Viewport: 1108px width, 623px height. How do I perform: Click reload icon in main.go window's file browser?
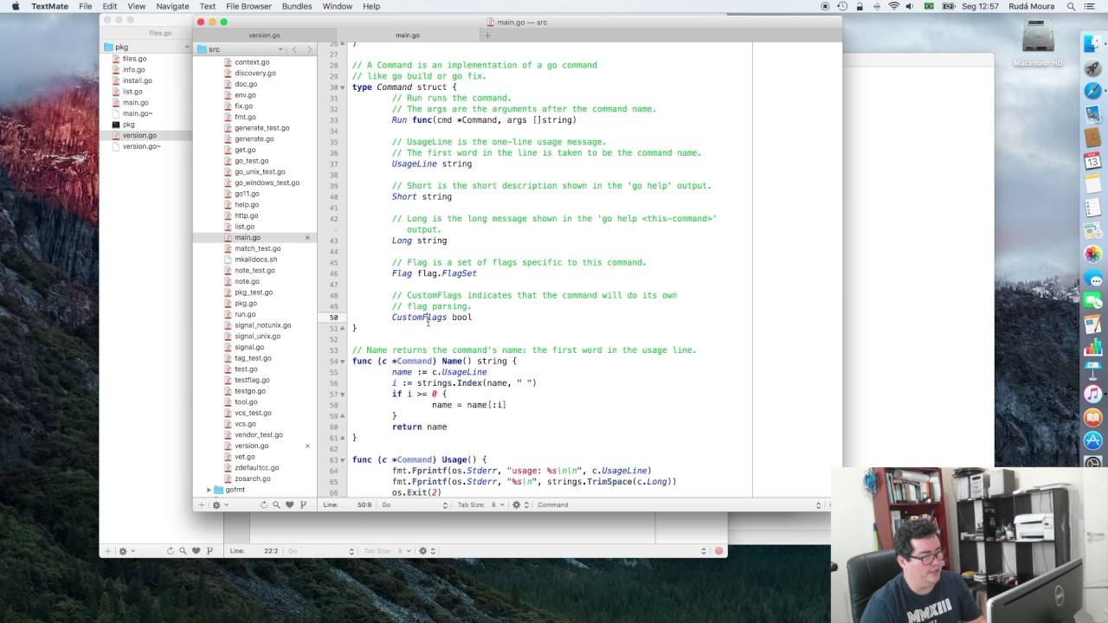pos(263,504)
